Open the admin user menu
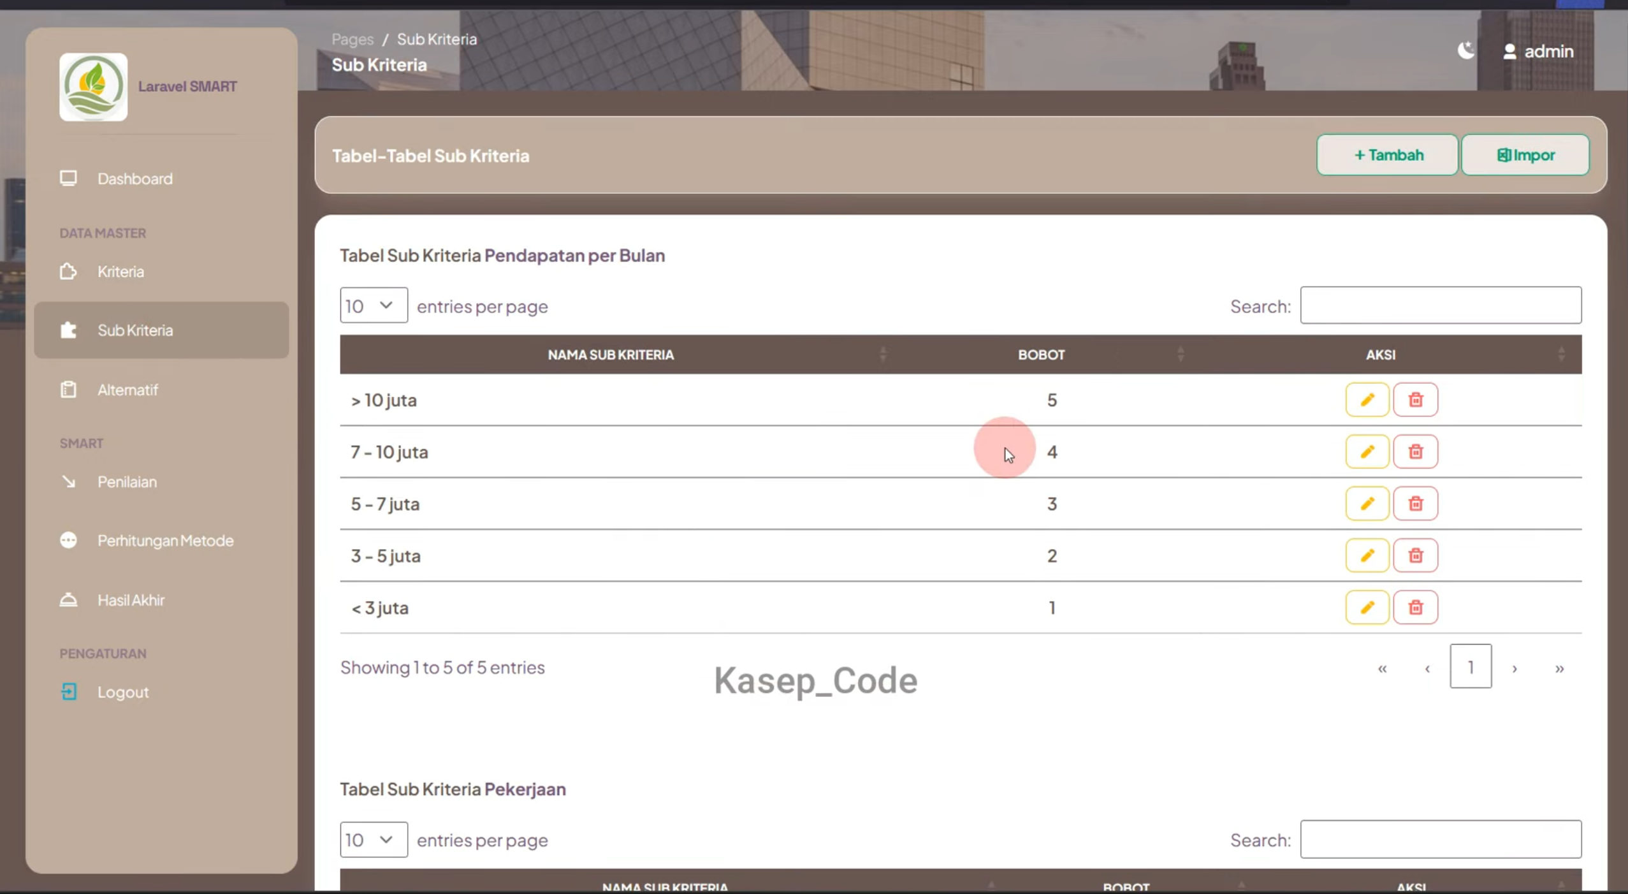 pos(1538,51)
